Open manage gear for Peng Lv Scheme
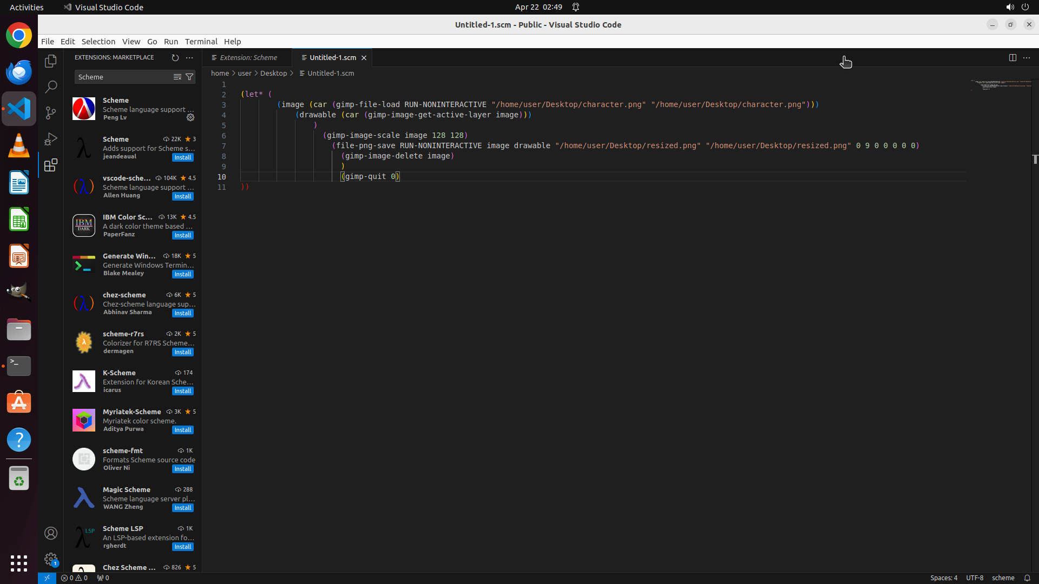1039x584 pixels. [x=190, y=117]
